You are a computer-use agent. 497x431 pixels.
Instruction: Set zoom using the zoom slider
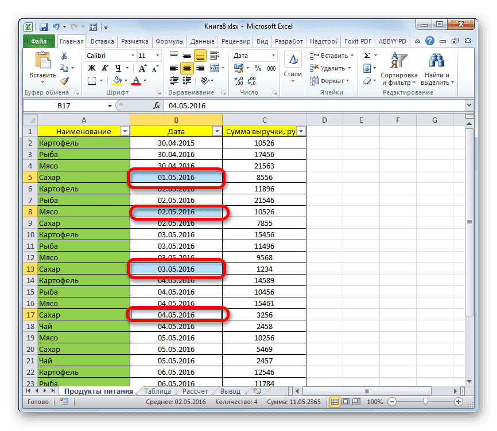click(425, 402)
